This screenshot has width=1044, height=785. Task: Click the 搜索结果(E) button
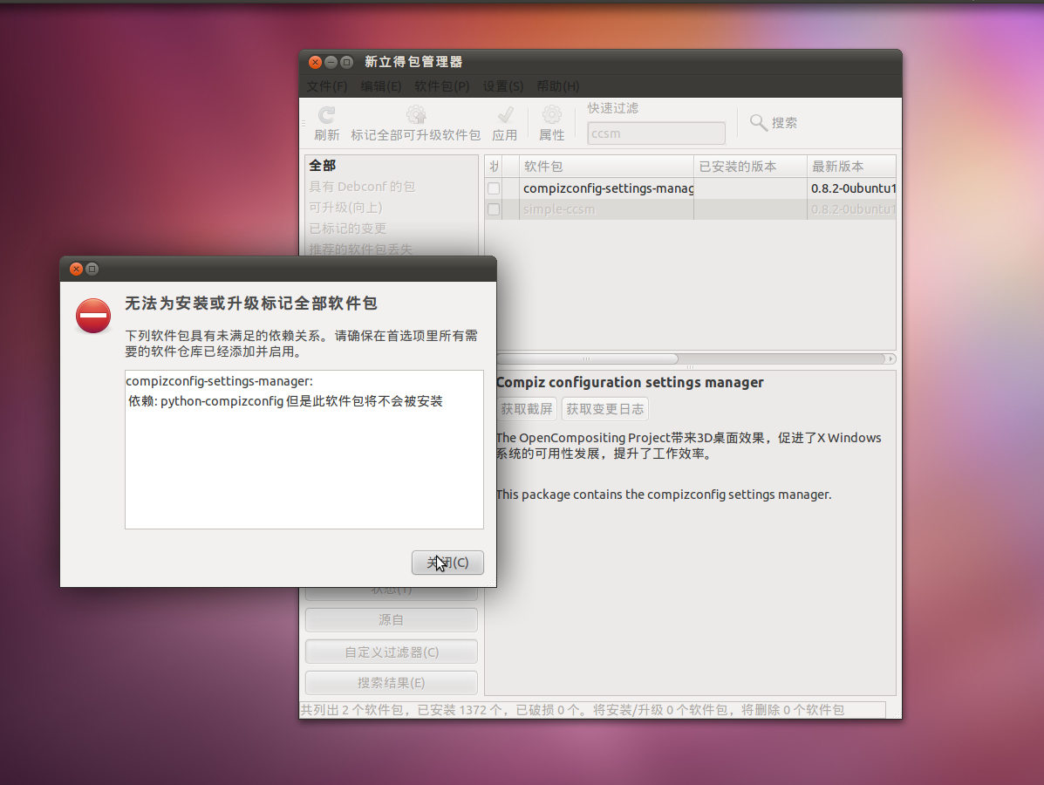click(392, 682)
